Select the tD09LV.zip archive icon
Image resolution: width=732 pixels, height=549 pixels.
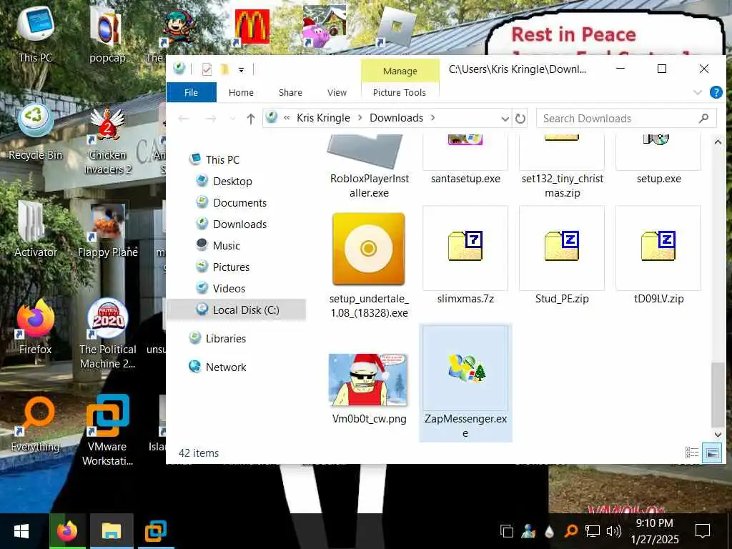658,246
